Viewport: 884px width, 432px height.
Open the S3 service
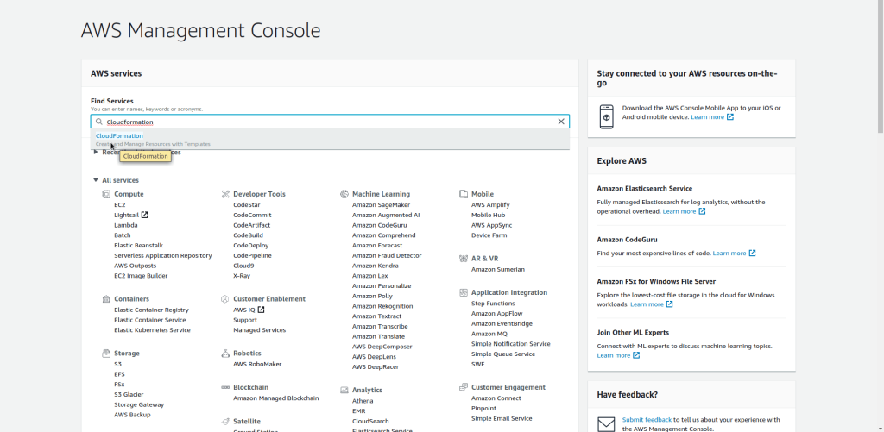(117, 365)
